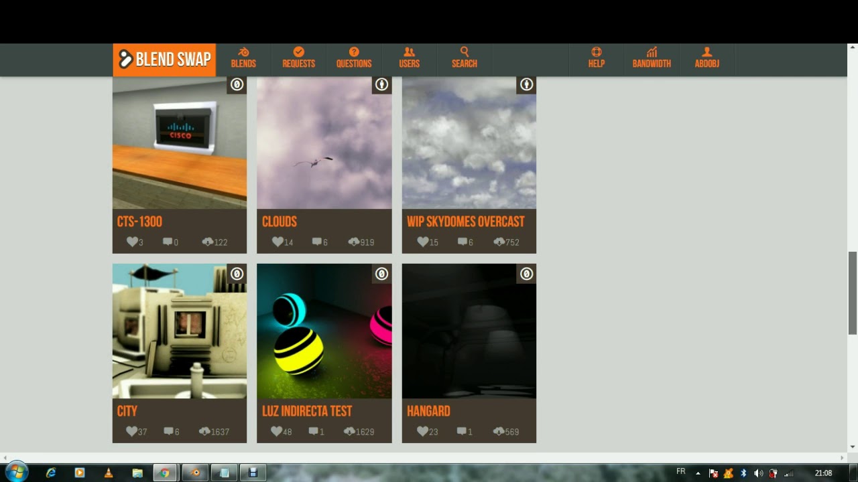The height and width of the screenshot is (482, 858).
Task: Open the ABDOBJ user profile menu
Action: (x=707, y=58)
